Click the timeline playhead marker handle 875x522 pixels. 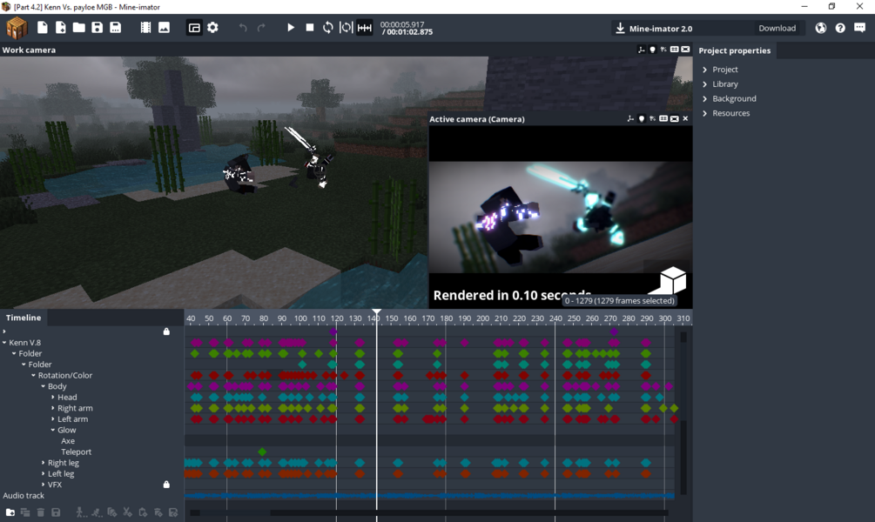click(x=377, y=312)
